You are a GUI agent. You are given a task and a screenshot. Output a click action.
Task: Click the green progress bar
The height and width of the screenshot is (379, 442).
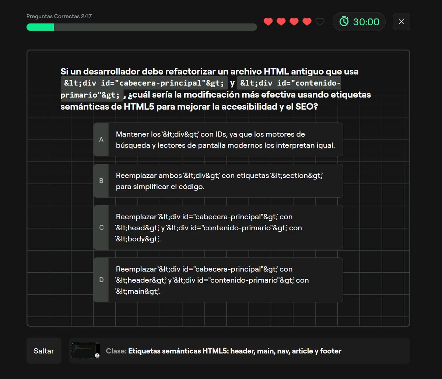click(40, 27)
